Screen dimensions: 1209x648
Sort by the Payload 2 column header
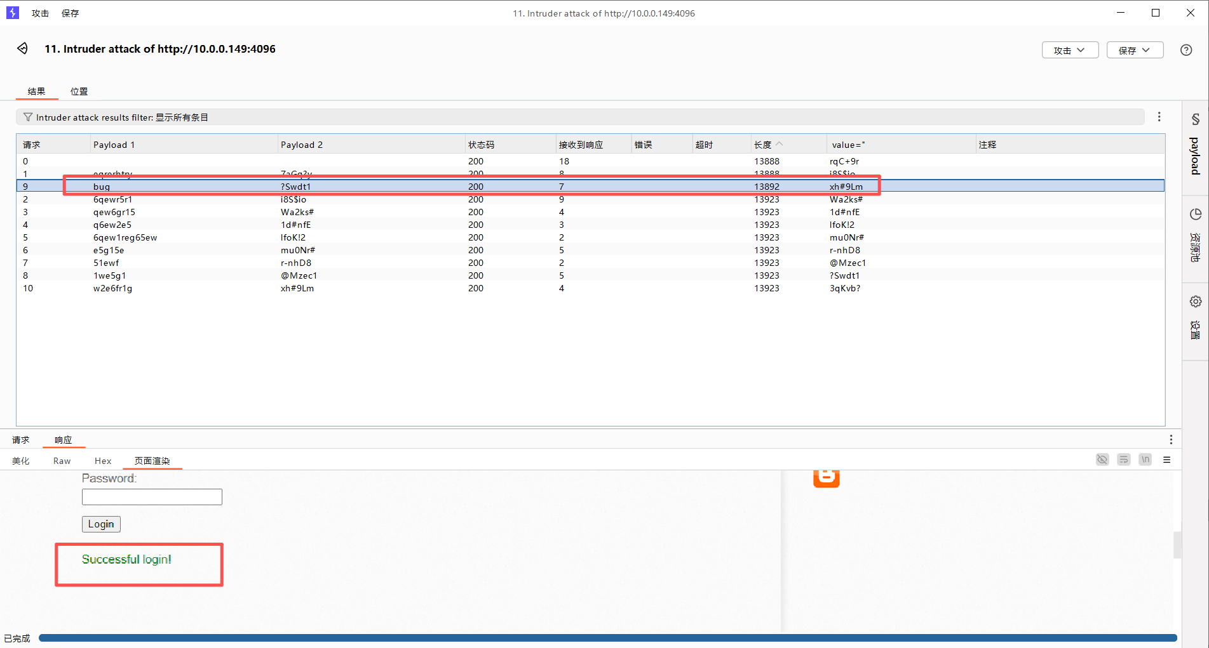(x=372, y=145)
